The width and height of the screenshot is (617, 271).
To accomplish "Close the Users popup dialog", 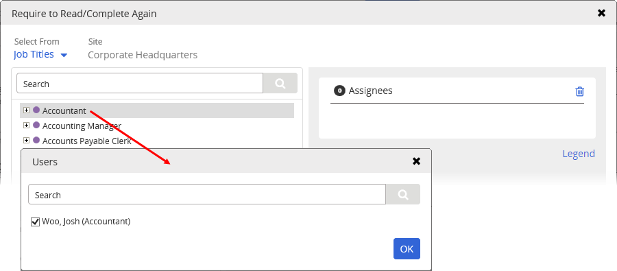I will (416, 161).
